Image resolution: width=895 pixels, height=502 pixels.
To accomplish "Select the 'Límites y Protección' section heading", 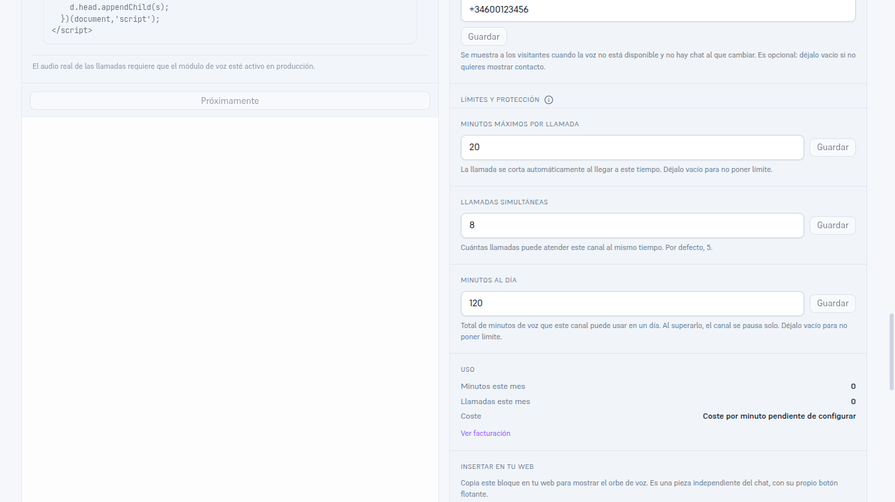I will click(500, 100).
